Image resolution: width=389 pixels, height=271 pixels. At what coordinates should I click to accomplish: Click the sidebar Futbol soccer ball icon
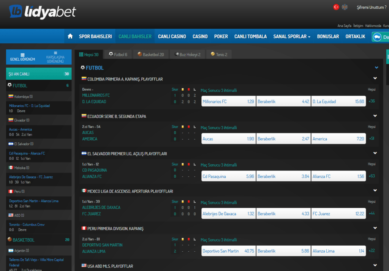coord(9,85)
